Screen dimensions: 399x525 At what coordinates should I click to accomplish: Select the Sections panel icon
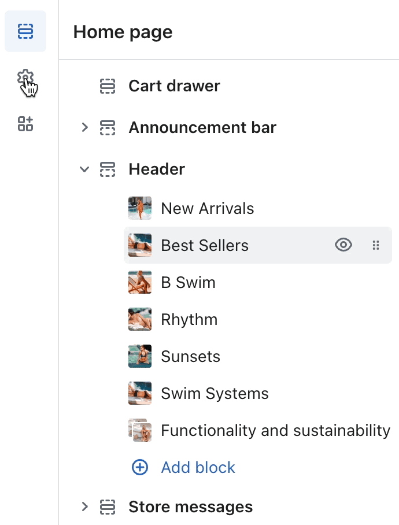tap(25, 31)
